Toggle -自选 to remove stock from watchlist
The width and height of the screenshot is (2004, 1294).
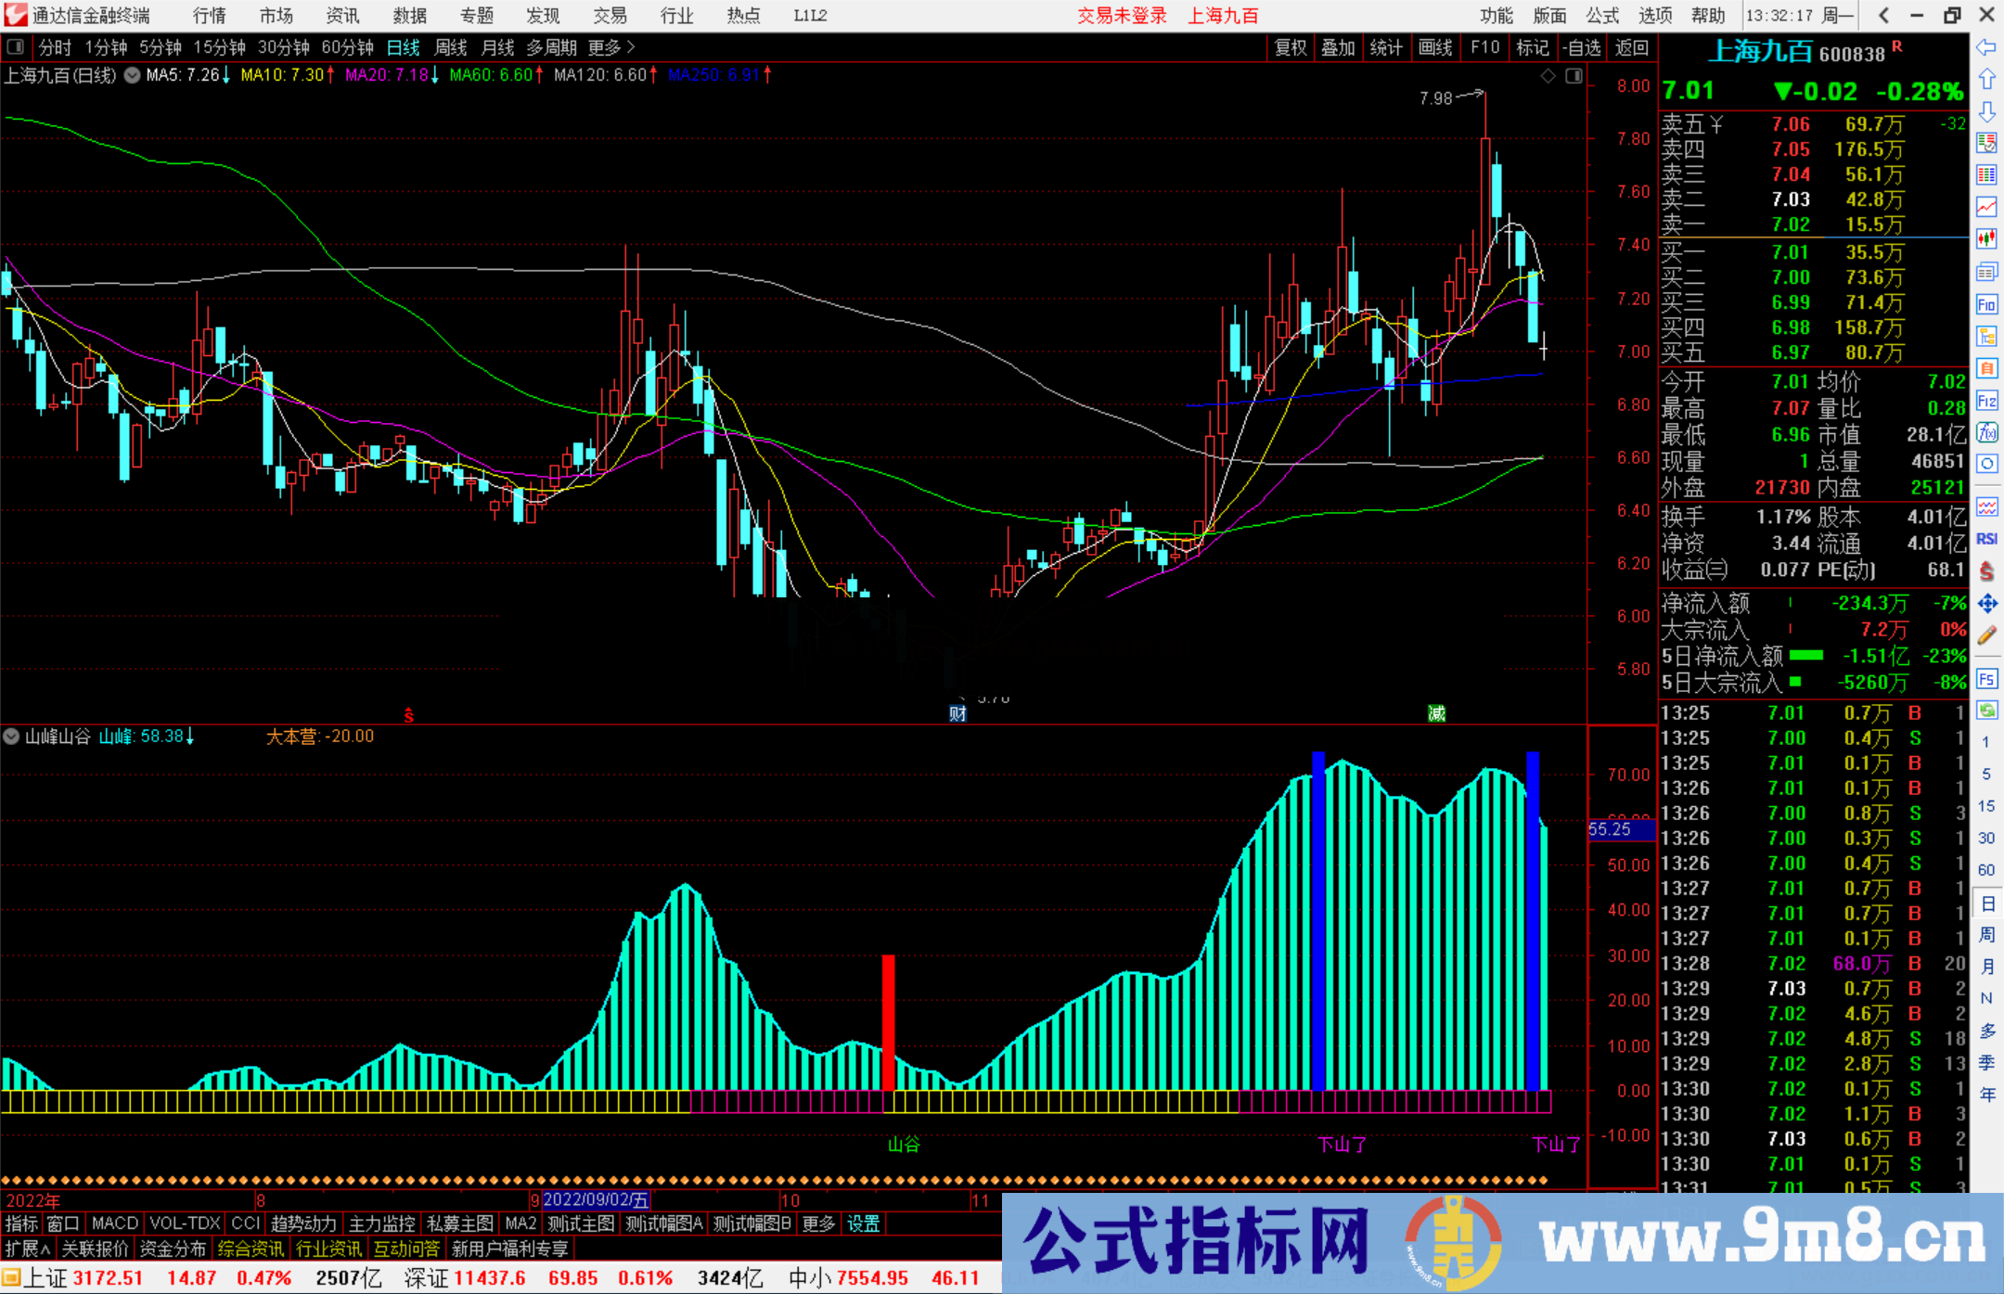pyautogui.click(x=1582, y=48)
